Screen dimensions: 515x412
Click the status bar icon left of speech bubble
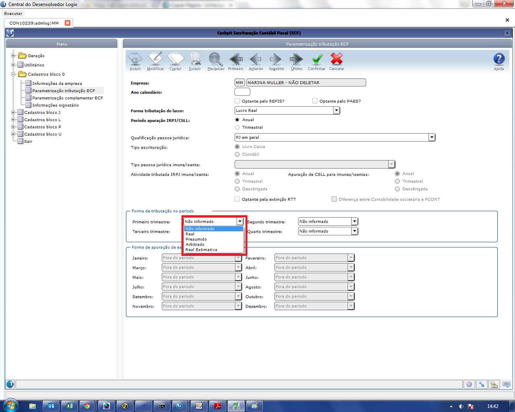tap(494, 384)
